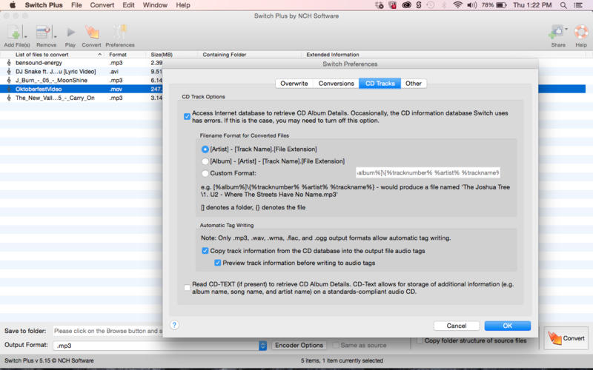Open the Notification Center icon

pos(578,5)
